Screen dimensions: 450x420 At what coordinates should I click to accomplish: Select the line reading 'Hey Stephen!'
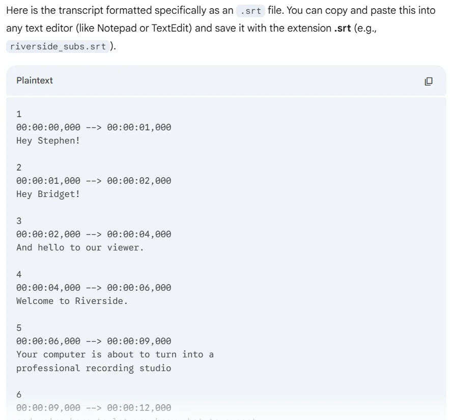pos(48,141)
